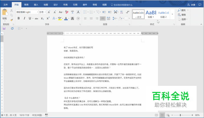
Task: Collapse the ribbon with arrow
Action: pos(201,24)
